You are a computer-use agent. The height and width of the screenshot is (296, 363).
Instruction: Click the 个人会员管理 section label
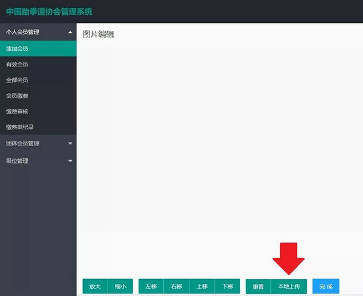pyautogui.click(x=23, y=32)
